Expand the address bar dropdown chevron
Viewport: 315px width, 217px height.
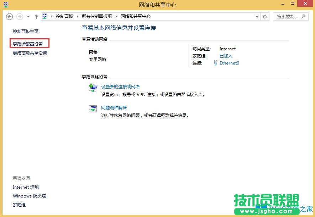[x=257, y=16]
